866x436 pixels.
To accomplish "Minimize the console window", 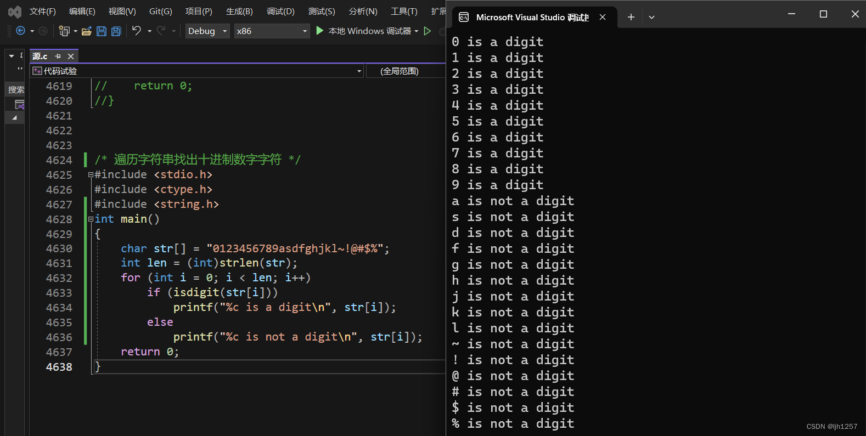I will (791, 14).
